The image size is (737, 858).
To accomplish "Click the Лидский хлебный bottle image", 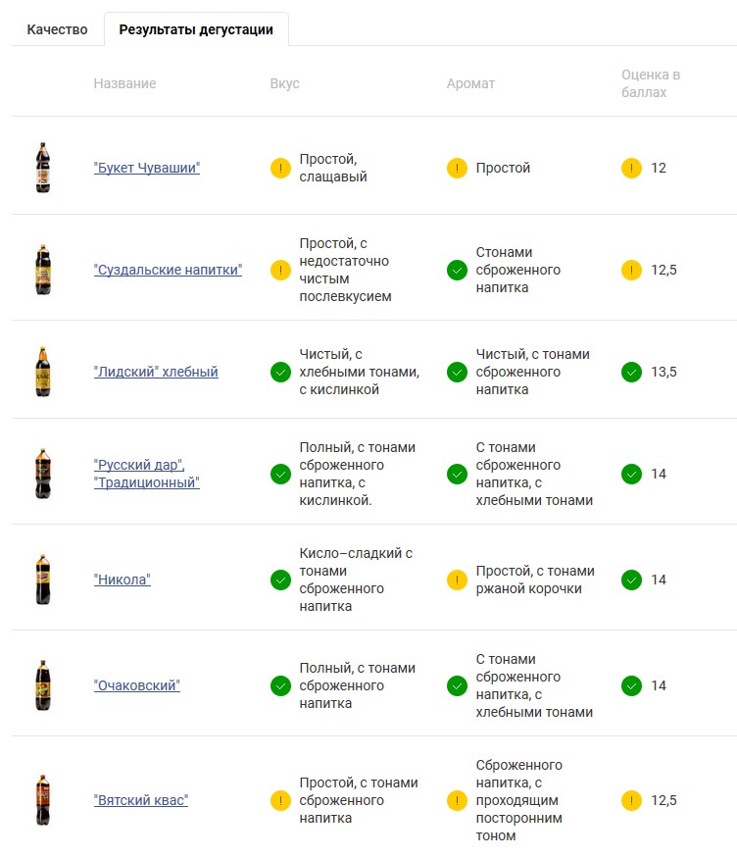I will click(43, 372).
